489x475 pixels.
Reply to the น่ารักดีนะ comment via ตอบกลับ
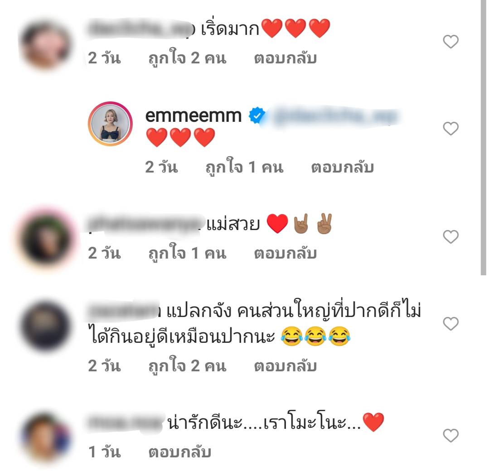click(x=179, y=452)
